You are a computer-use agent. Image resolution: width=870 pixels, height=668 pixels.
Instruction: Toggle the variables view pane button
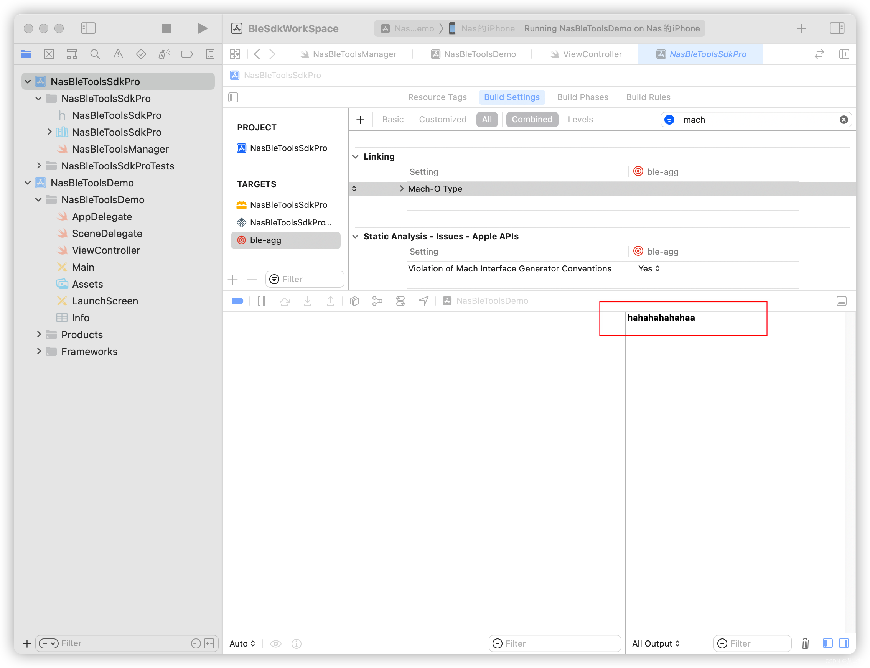[x=827, y=643]
